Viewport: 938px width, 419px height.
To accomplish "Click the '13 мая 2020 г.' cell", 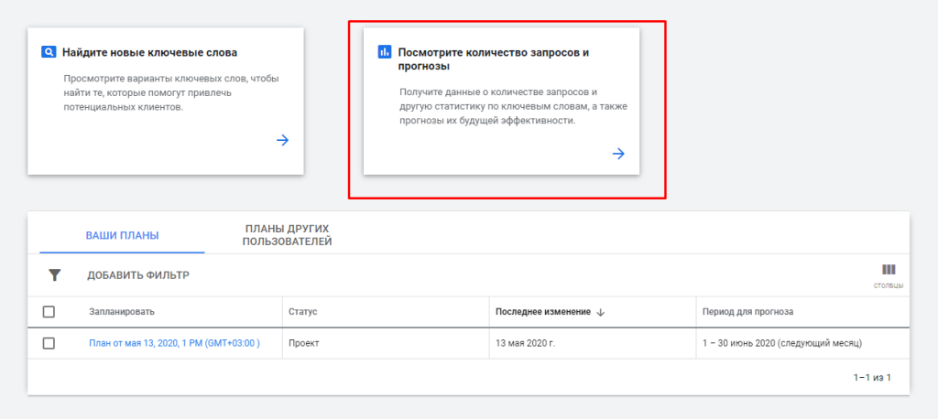I will [x=525, y=344].
